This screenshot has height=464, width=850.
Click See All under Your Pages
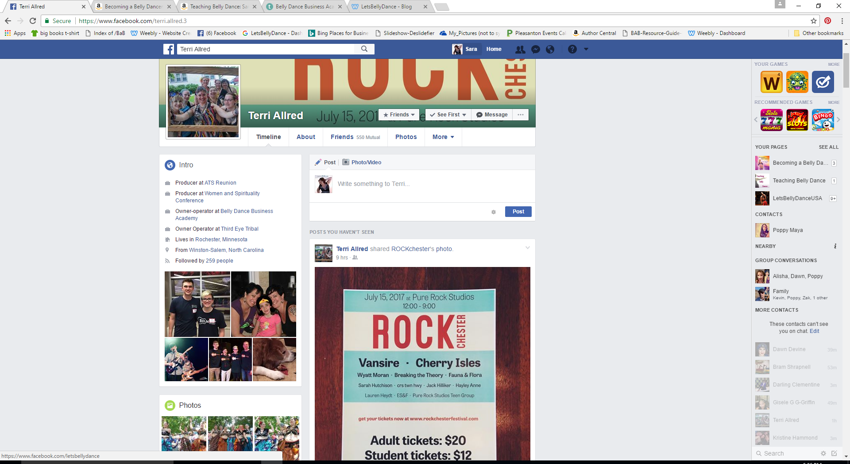point(828,147)
